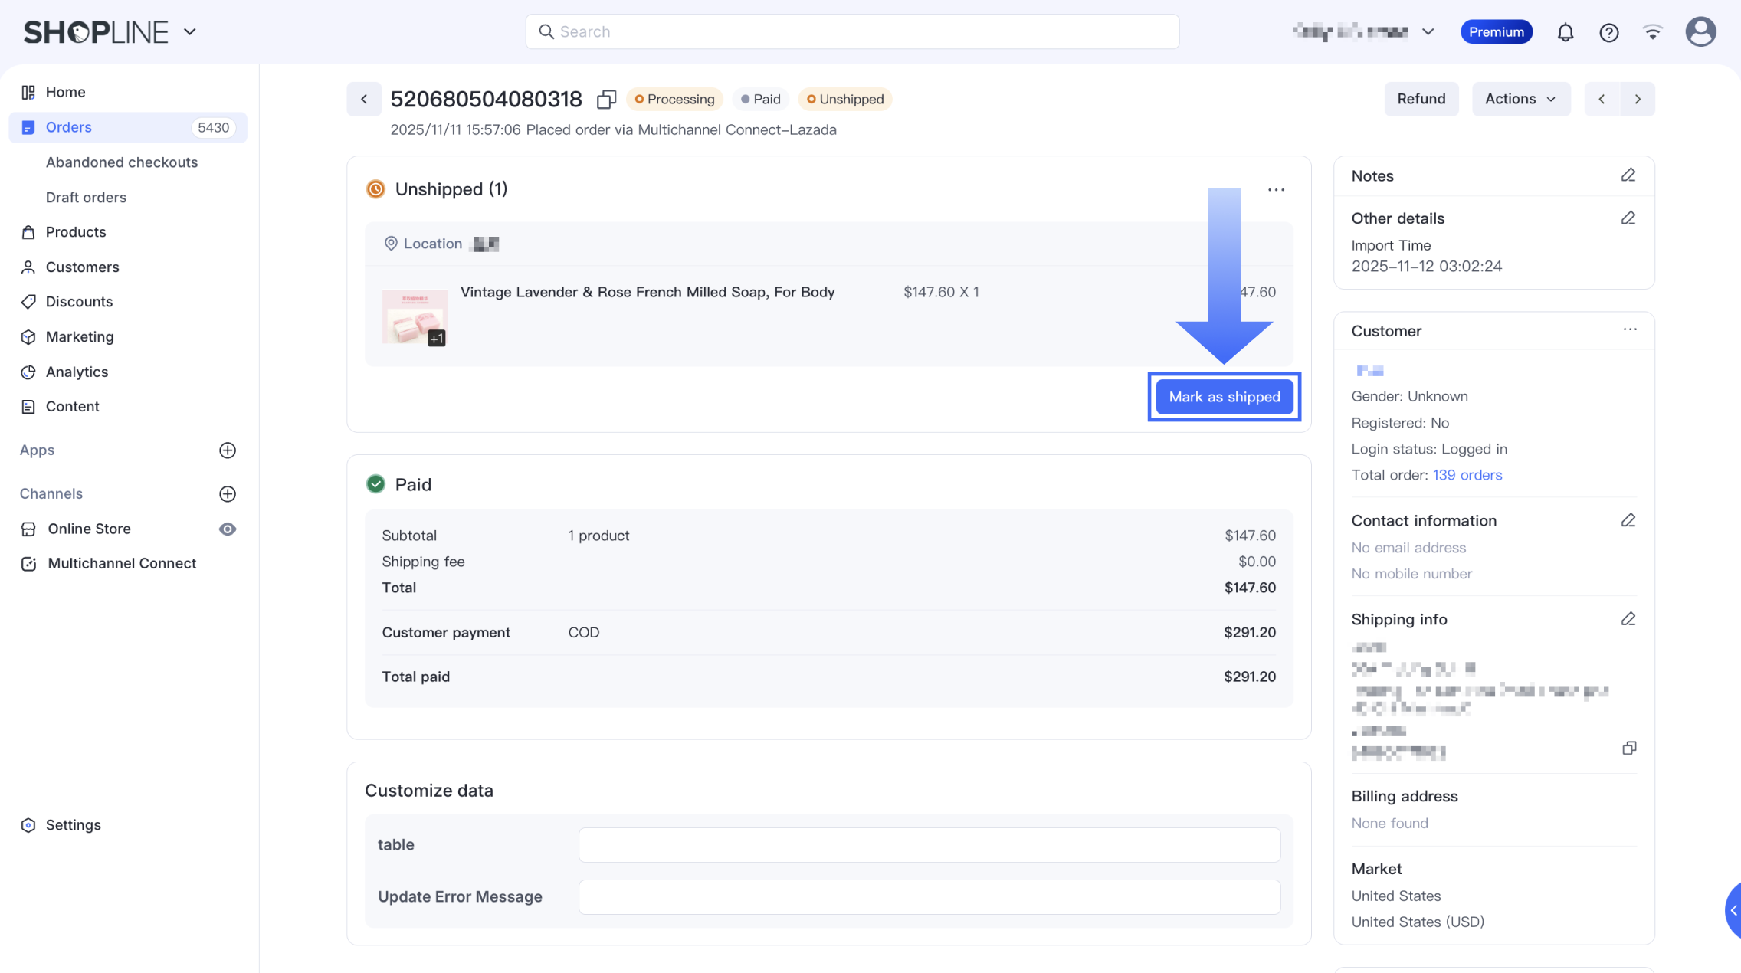This screenshot has height=973, width=1741.
Task: Open the 139 orders link
Action: tap(1467, 475)
